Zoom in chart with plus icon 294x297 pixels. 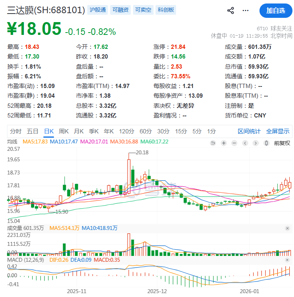(224, 143)
